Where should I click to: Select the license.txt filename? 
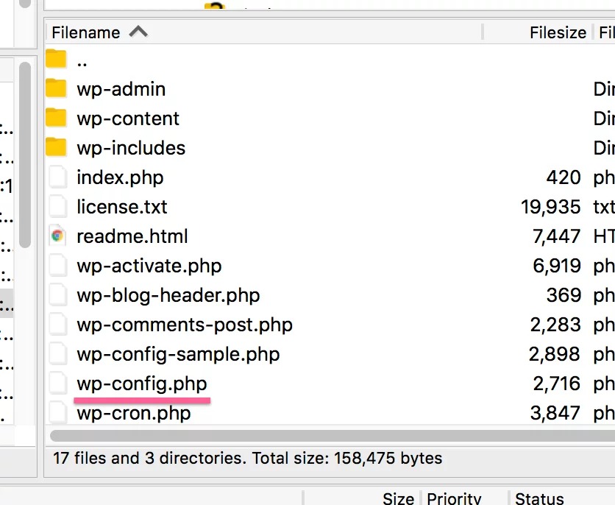(122, 207)
